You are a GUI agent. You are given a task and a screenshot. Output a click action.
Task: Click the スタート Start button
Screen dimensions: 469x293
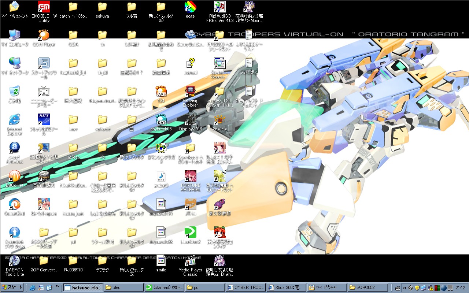[12, 288]
